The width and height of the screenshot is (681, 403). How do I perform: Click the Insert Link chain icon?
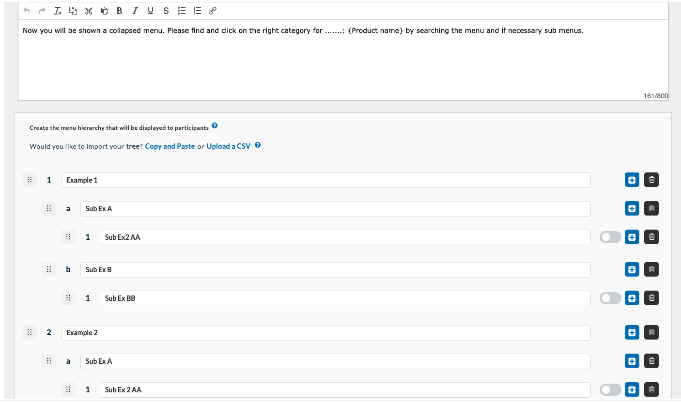point(212,11)
